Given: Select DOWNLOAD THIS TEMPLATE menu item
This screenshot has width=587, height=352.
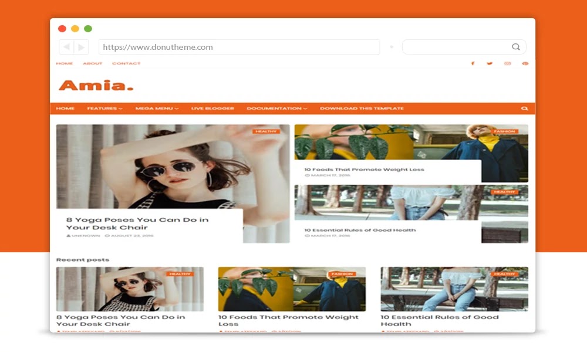Looking at the screenshot, I should pyautogui.click(x=362, y=109).
